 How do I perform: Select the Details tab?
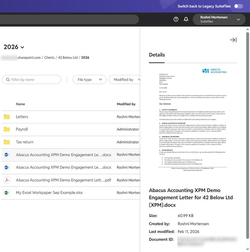[157, 55]
